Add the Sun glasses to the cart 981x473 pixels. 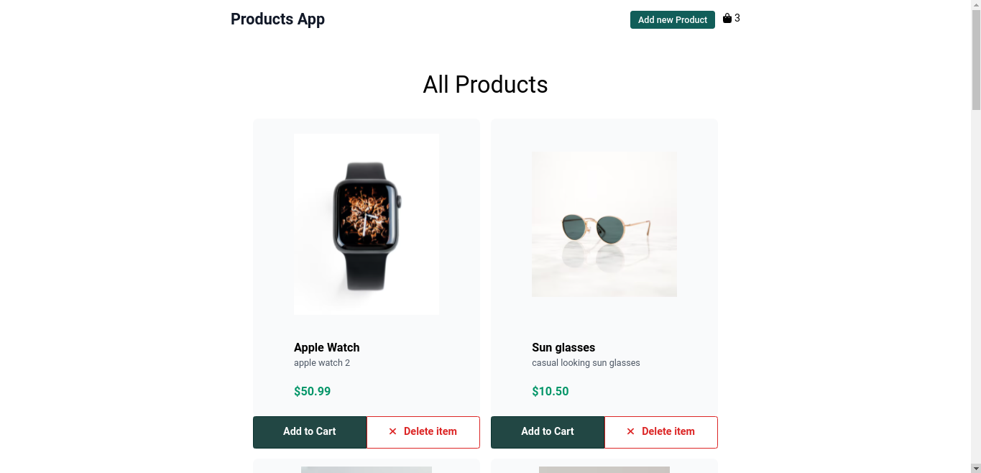coord(547,431)
